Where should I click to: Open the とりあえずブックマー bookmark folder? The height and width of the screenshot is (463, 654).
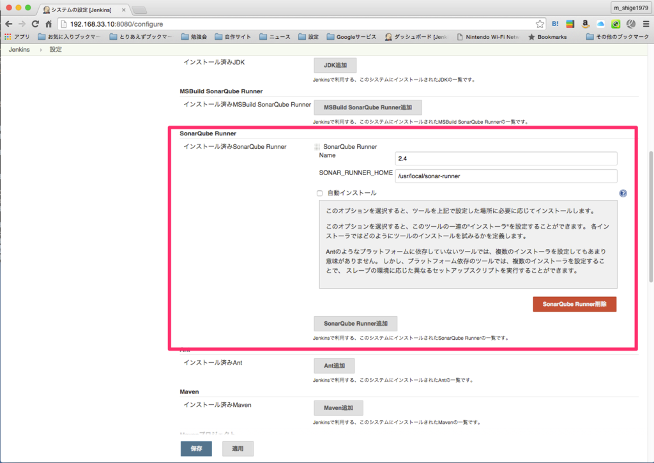[141, 36]
